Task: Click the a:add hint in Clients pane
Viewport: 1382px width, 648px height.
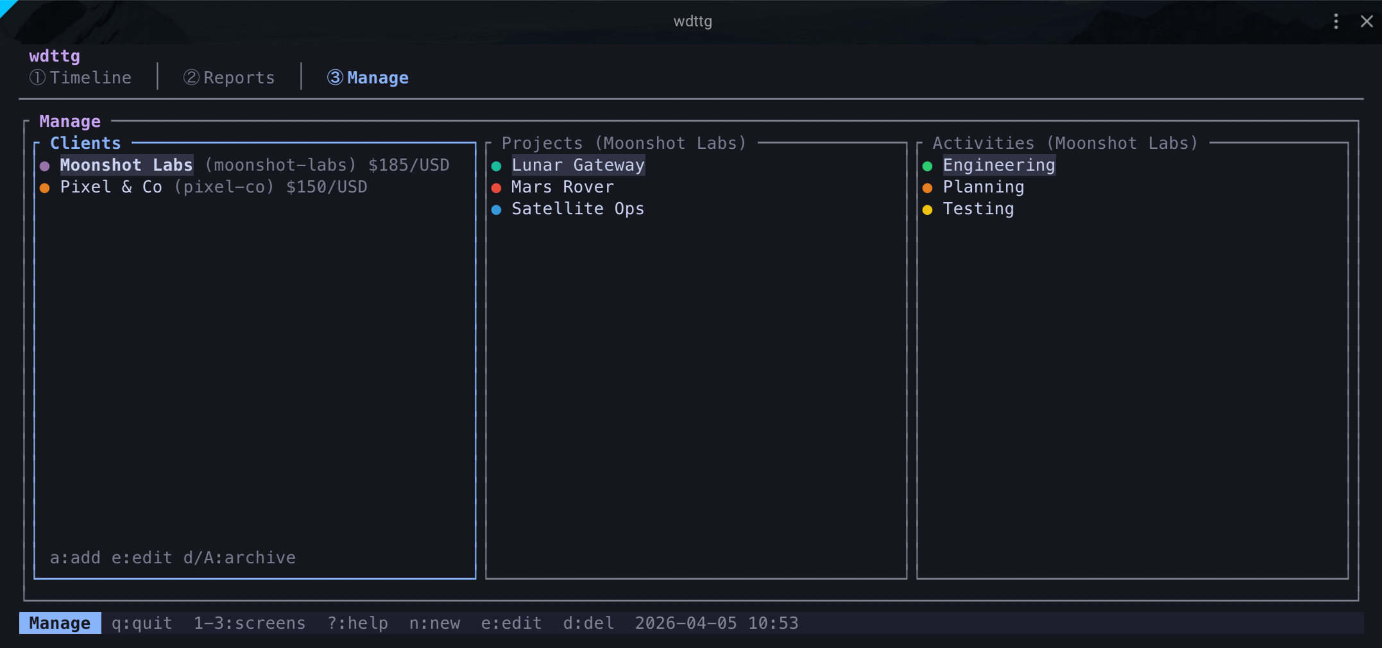Action: (75, 558)
